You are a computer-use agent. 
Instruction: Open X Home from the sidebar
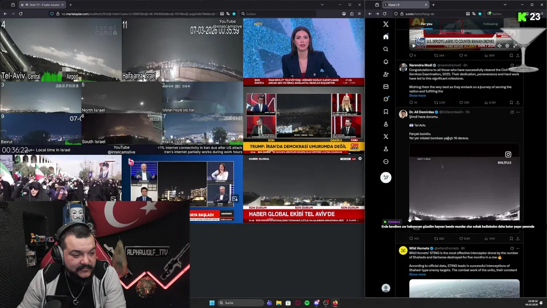coord(386,37)
